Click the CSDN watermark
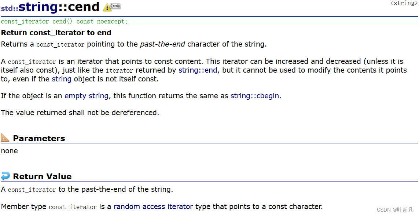Image resolution: width=419 pixels, height=216 pixels. [x=395, y=210]
